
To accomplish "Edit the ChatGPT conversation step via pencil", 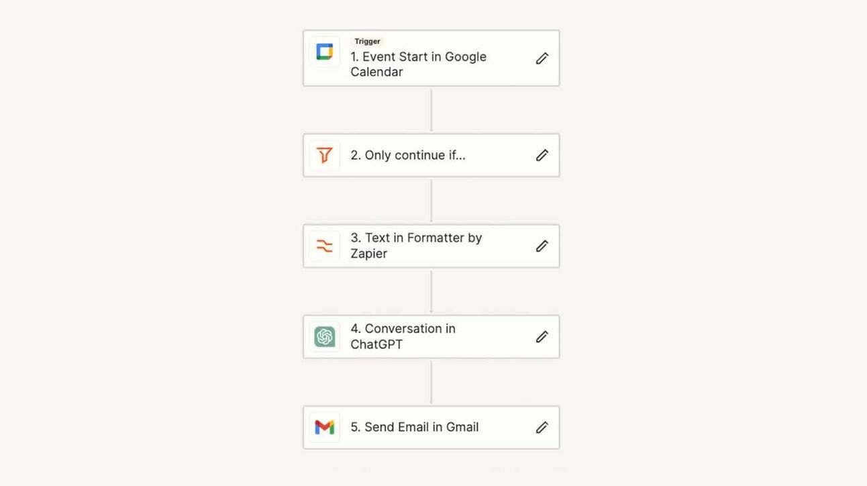I will (542, 336).
